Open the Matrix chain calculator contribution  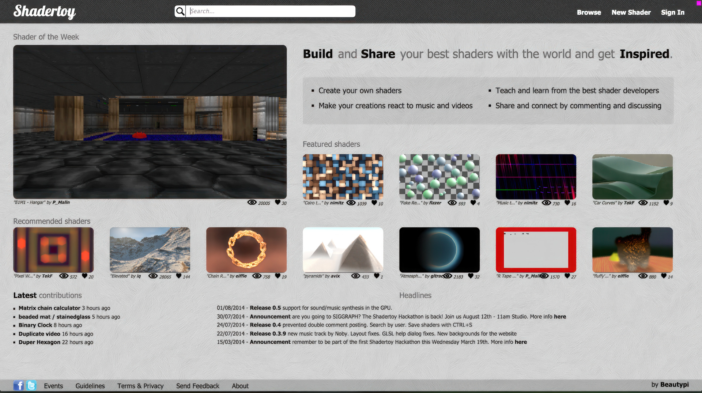pos(49,308)
